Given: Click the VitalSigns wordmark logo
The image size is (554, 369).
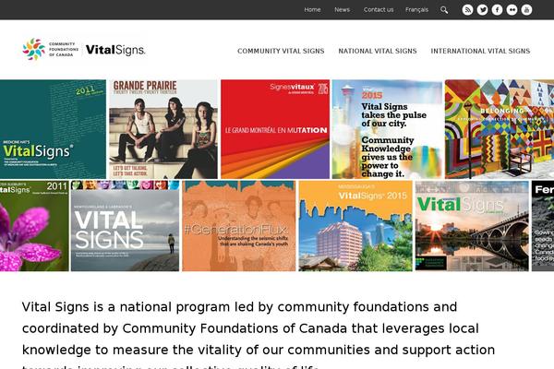Looking at the screenshot, I should 115,50.
